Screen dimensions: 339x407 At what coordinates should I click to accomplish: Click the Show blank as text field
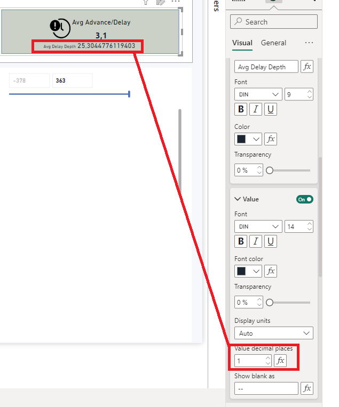tap(266, 388)
